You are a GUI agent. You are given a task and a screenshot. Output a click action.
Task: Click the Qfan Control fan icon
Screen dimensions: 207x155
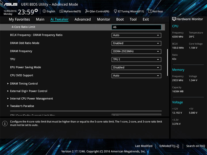click(x=87, y=11)
